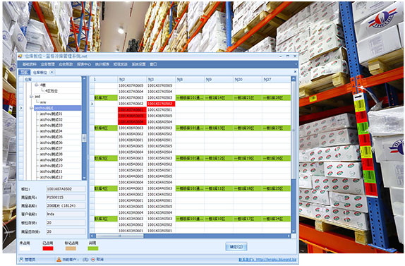The image size is (405, 266).
Task: Open the 报表中心 menu
Action: pyautogui.click(x=84, y=64)
